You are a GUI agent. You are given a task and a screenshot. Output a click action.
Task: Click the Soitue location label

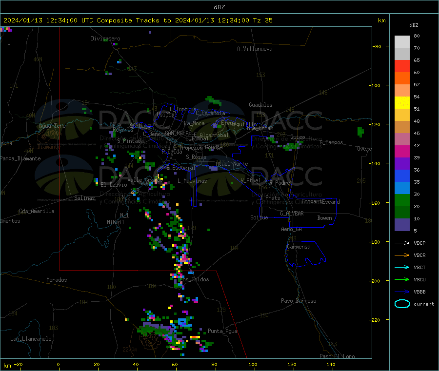tap(259, 217)
